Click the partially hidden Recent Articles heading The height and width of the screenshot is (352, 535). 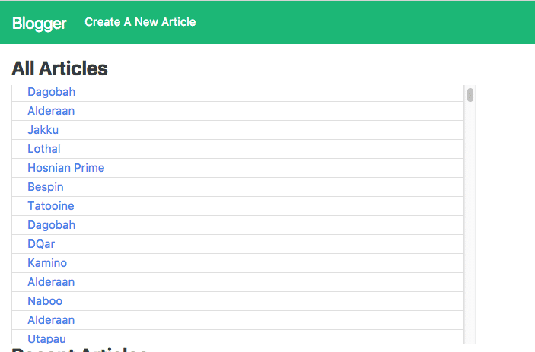pyautogui.click(x=79, y=349)
